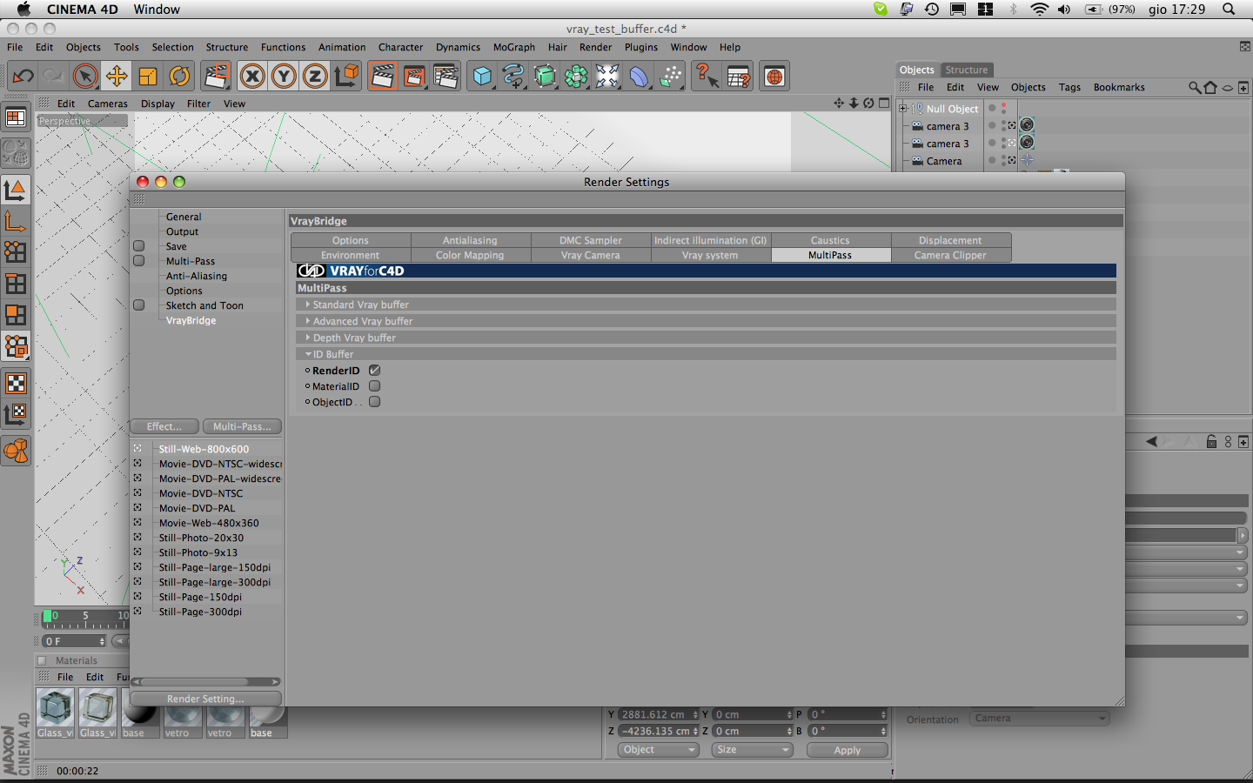Viewport: 1253px width, 783px height.
Task: Select the Still-Web-800x600 render preset
Action: click(x=204, y=449)
